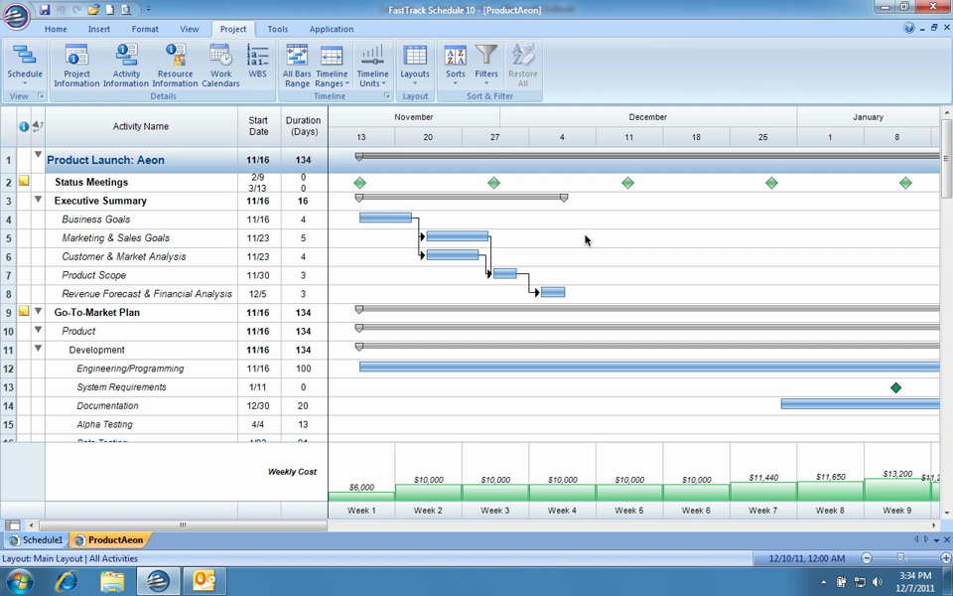The width and height of the screenshot is (953, 596).
Task: Switch to the Format tab
Action: (145, 29)
